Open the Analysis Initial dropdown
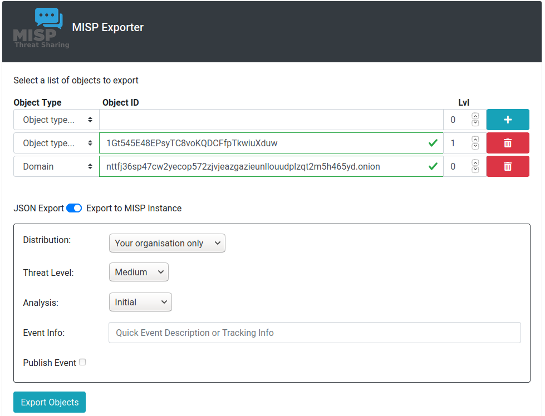Screen dimensions: 545x416 point(140,302)
